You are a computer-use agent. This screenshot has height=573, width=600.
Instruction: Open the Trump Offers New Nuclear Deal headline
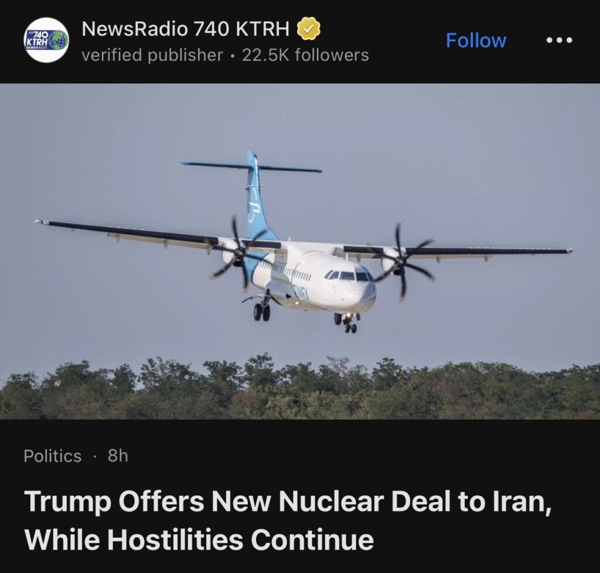pos(288,501)
